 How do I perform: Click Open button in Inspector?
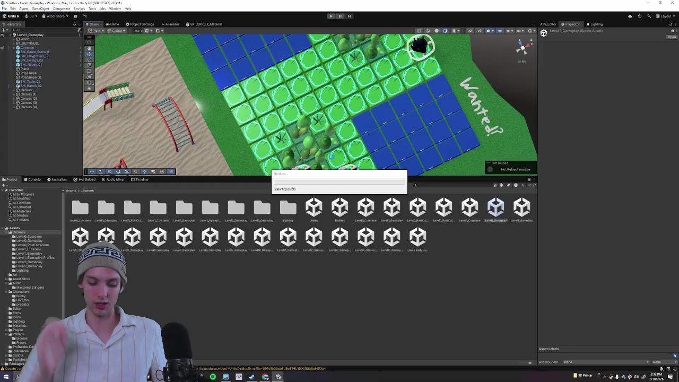pos(672,37)
